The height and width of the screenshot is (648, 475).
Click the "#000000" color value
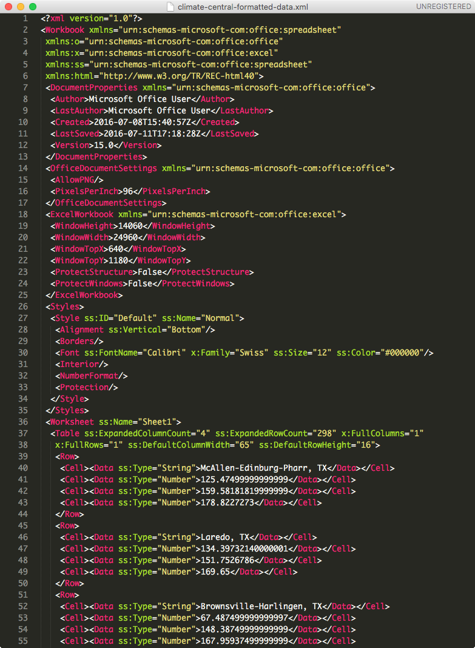coord(403,353)
